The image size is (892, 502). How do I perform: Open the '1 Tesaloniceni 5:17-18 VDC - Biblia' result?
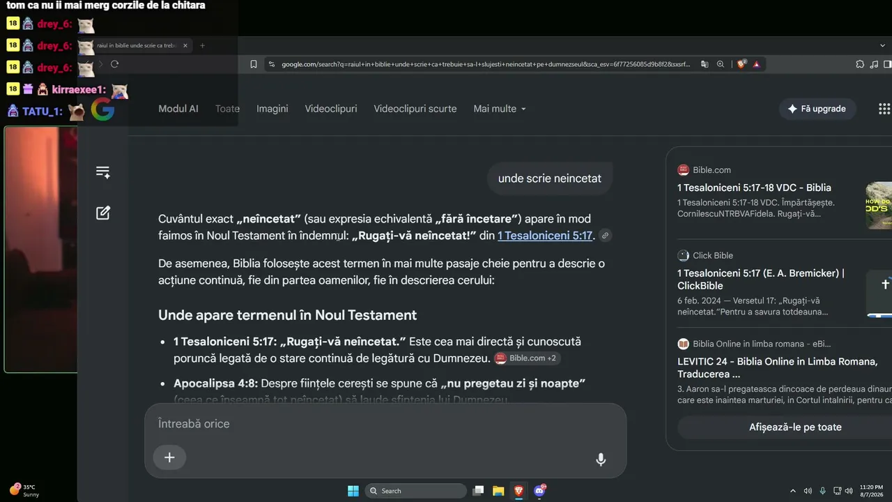pos(754,188)
